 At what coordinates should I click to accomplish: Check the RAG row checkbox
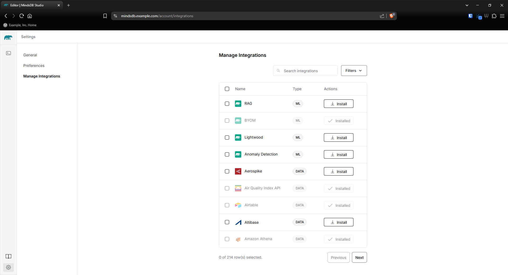point(227,104)
